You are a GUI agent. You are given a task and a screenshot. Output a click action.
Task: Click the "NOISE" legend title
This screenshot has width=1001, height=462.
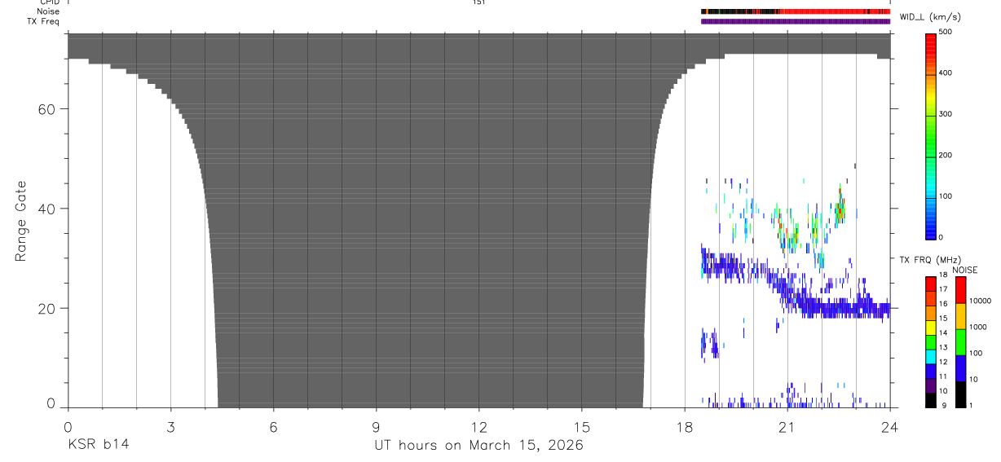pyautogui.click(x=964, y=270)
